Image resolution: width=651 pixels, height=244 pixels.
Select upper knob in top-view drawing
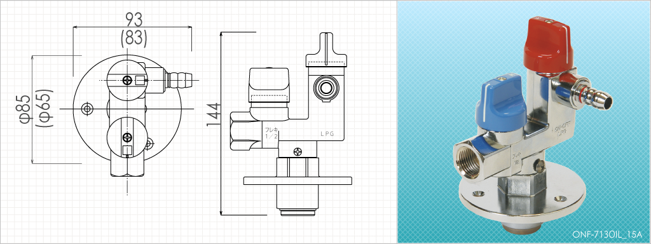point(127,80)
